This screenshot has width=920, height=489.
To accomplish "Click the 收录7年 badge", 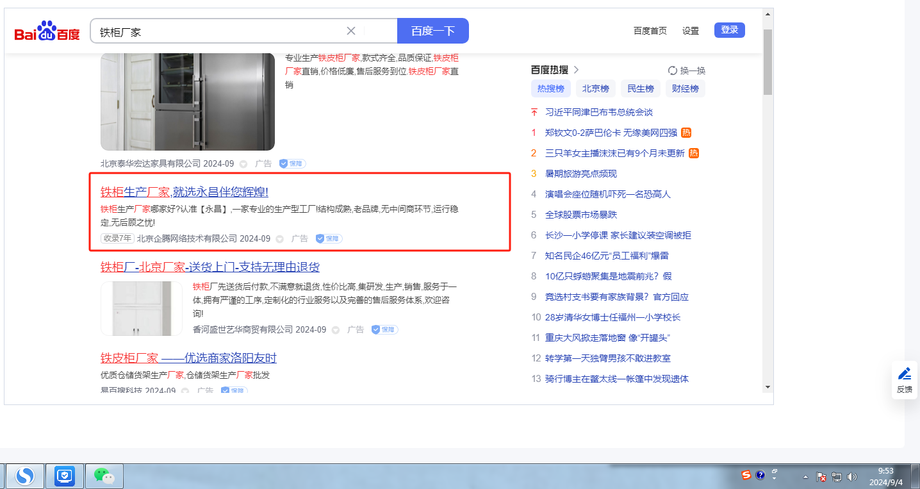I will [x=117, y=238].
